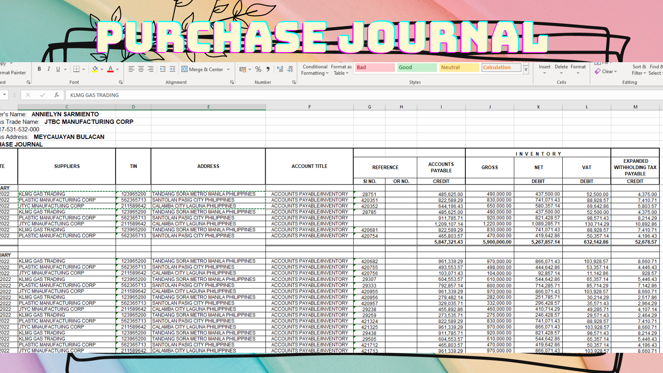Decrease indent

tap(163, 69)
